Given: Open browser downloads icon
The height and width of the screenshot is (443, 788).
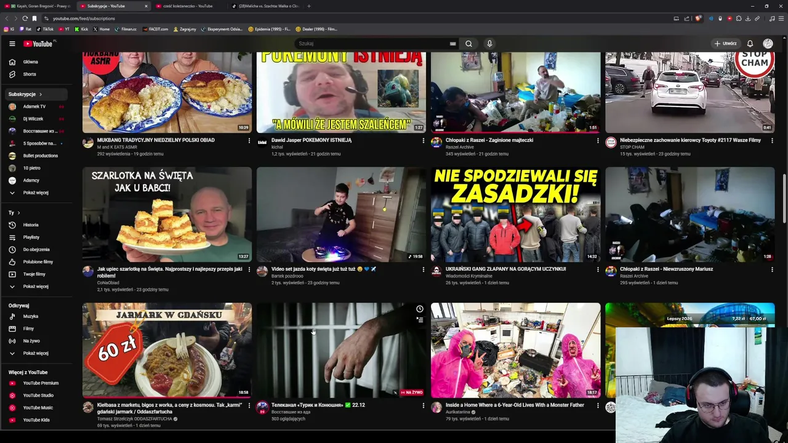Looking at the screenshot, I should 747,18.
